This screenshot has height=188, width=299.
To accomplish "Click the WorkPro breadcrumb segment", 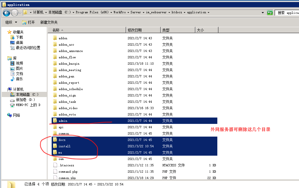I will [119, 12].
